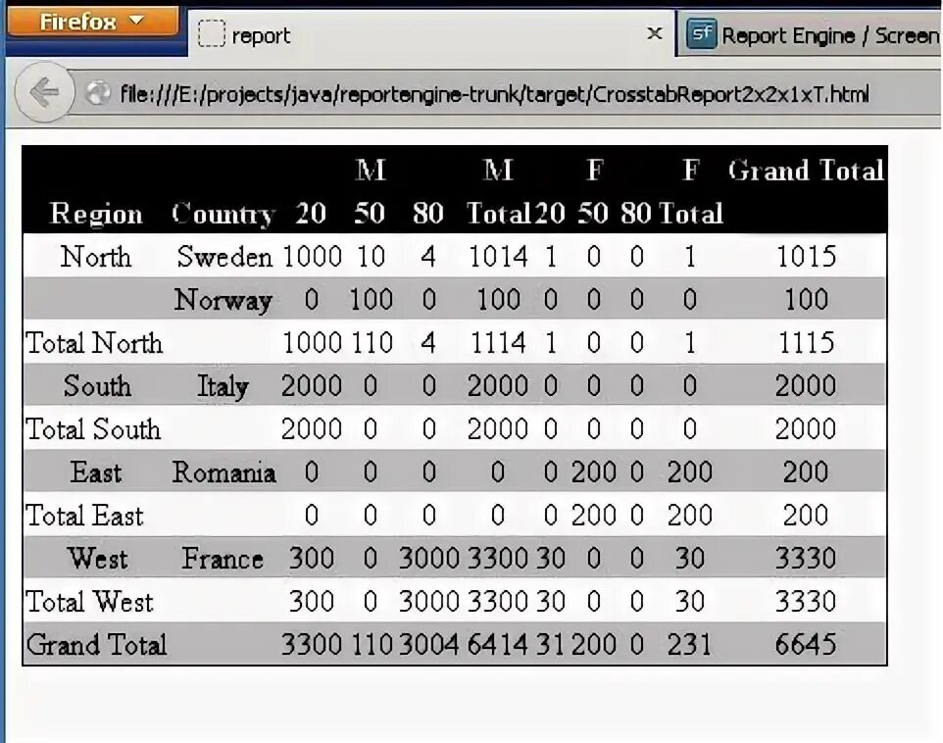Click the Grand Total row label
This screenshot has height=743, width=943.
click(96, 645)
